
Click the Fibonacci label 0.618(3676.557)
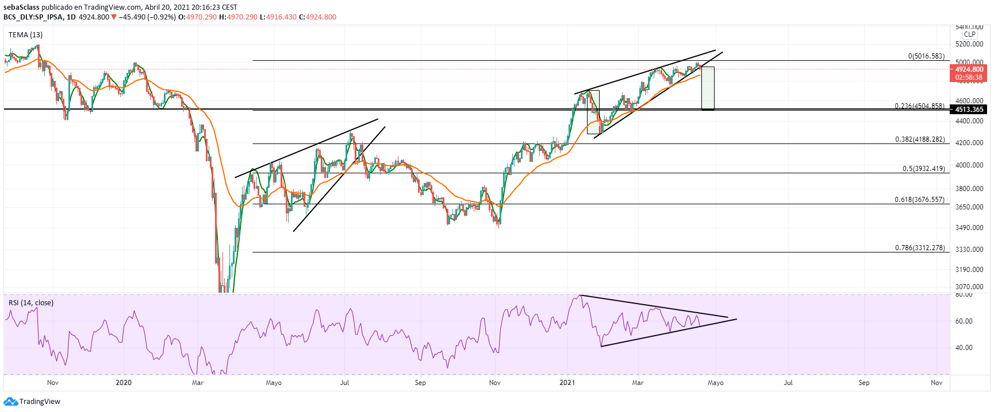pos(919,200)
